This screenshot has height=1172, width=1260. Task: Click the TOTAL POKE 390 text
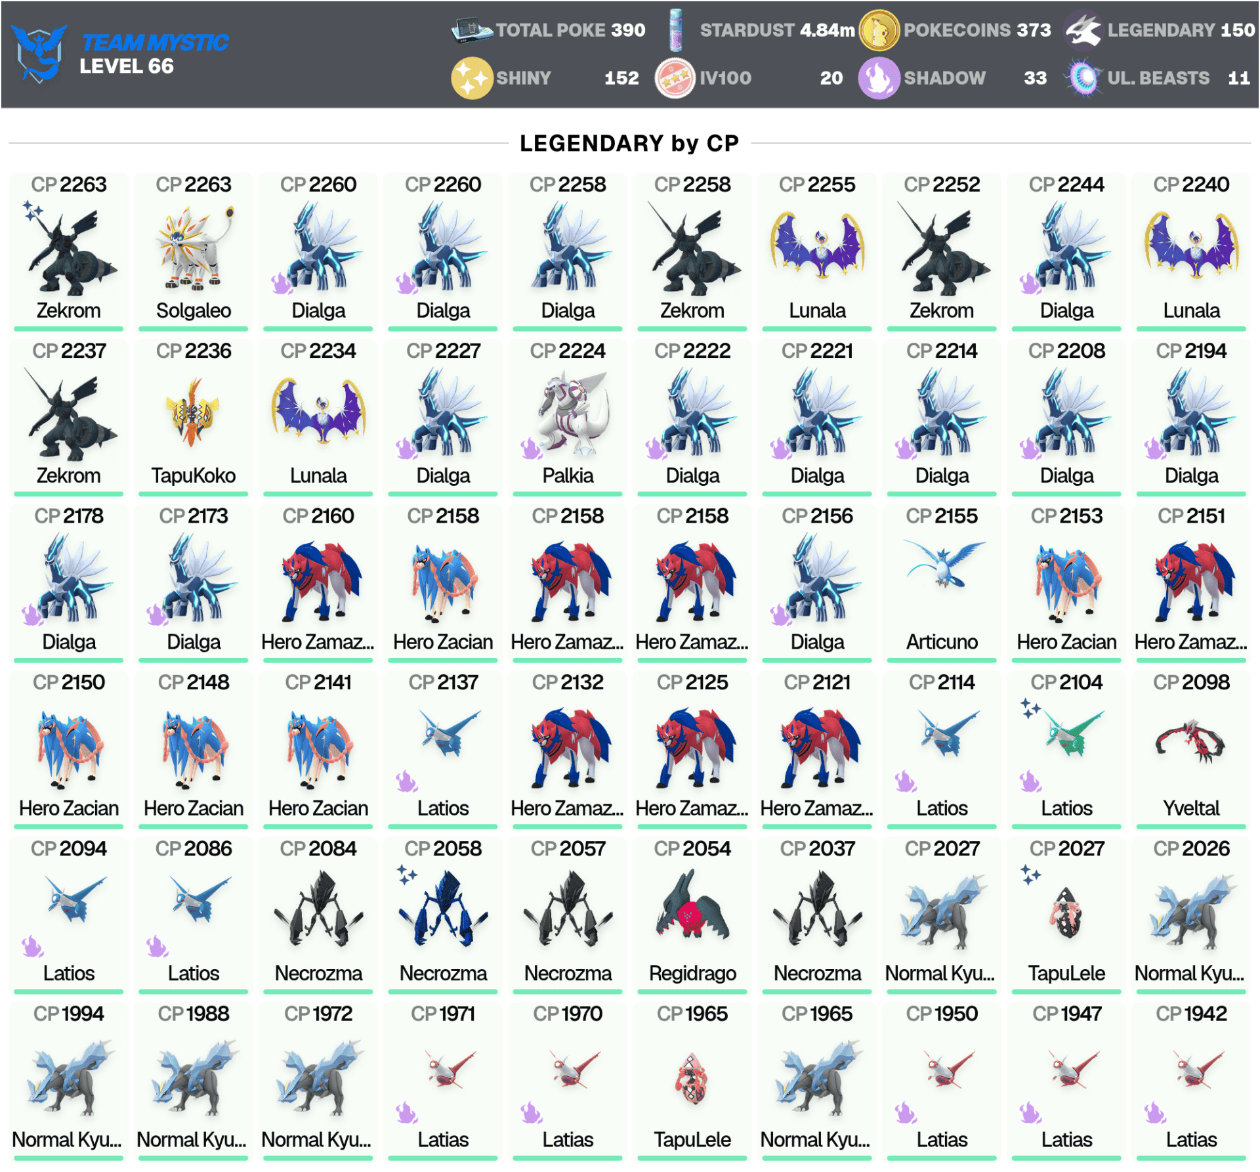click(571, 30)
